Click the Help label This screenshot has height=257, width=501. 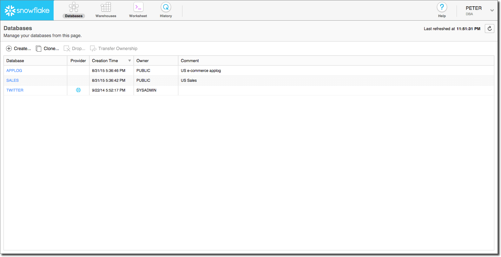(x=442, y=16)
